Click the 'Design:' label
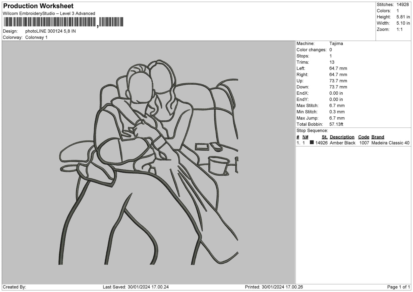 click(x=10, y=31)
